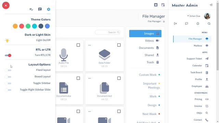Check the Document.dox card checkbox

(x=78, y=78)
